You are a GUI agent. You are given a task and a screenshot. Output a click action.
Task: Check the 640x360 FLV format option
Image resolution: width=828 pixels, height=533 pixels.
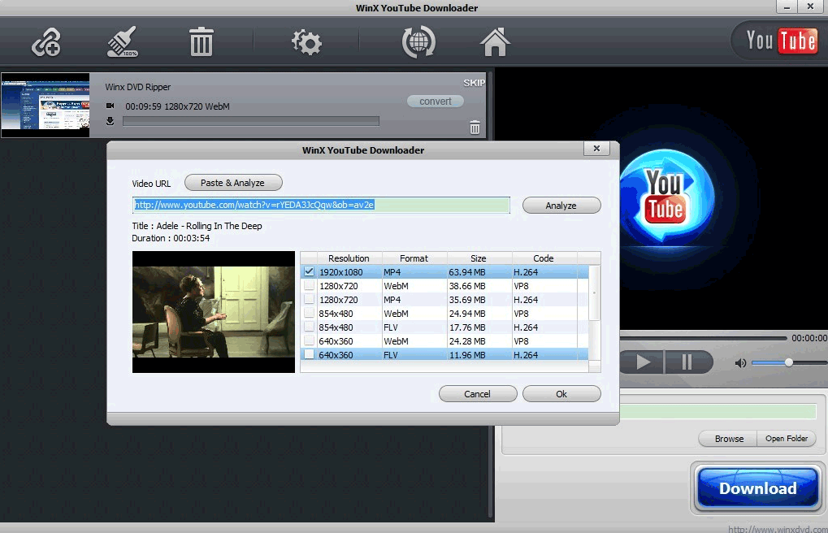(x=310, y=354)
